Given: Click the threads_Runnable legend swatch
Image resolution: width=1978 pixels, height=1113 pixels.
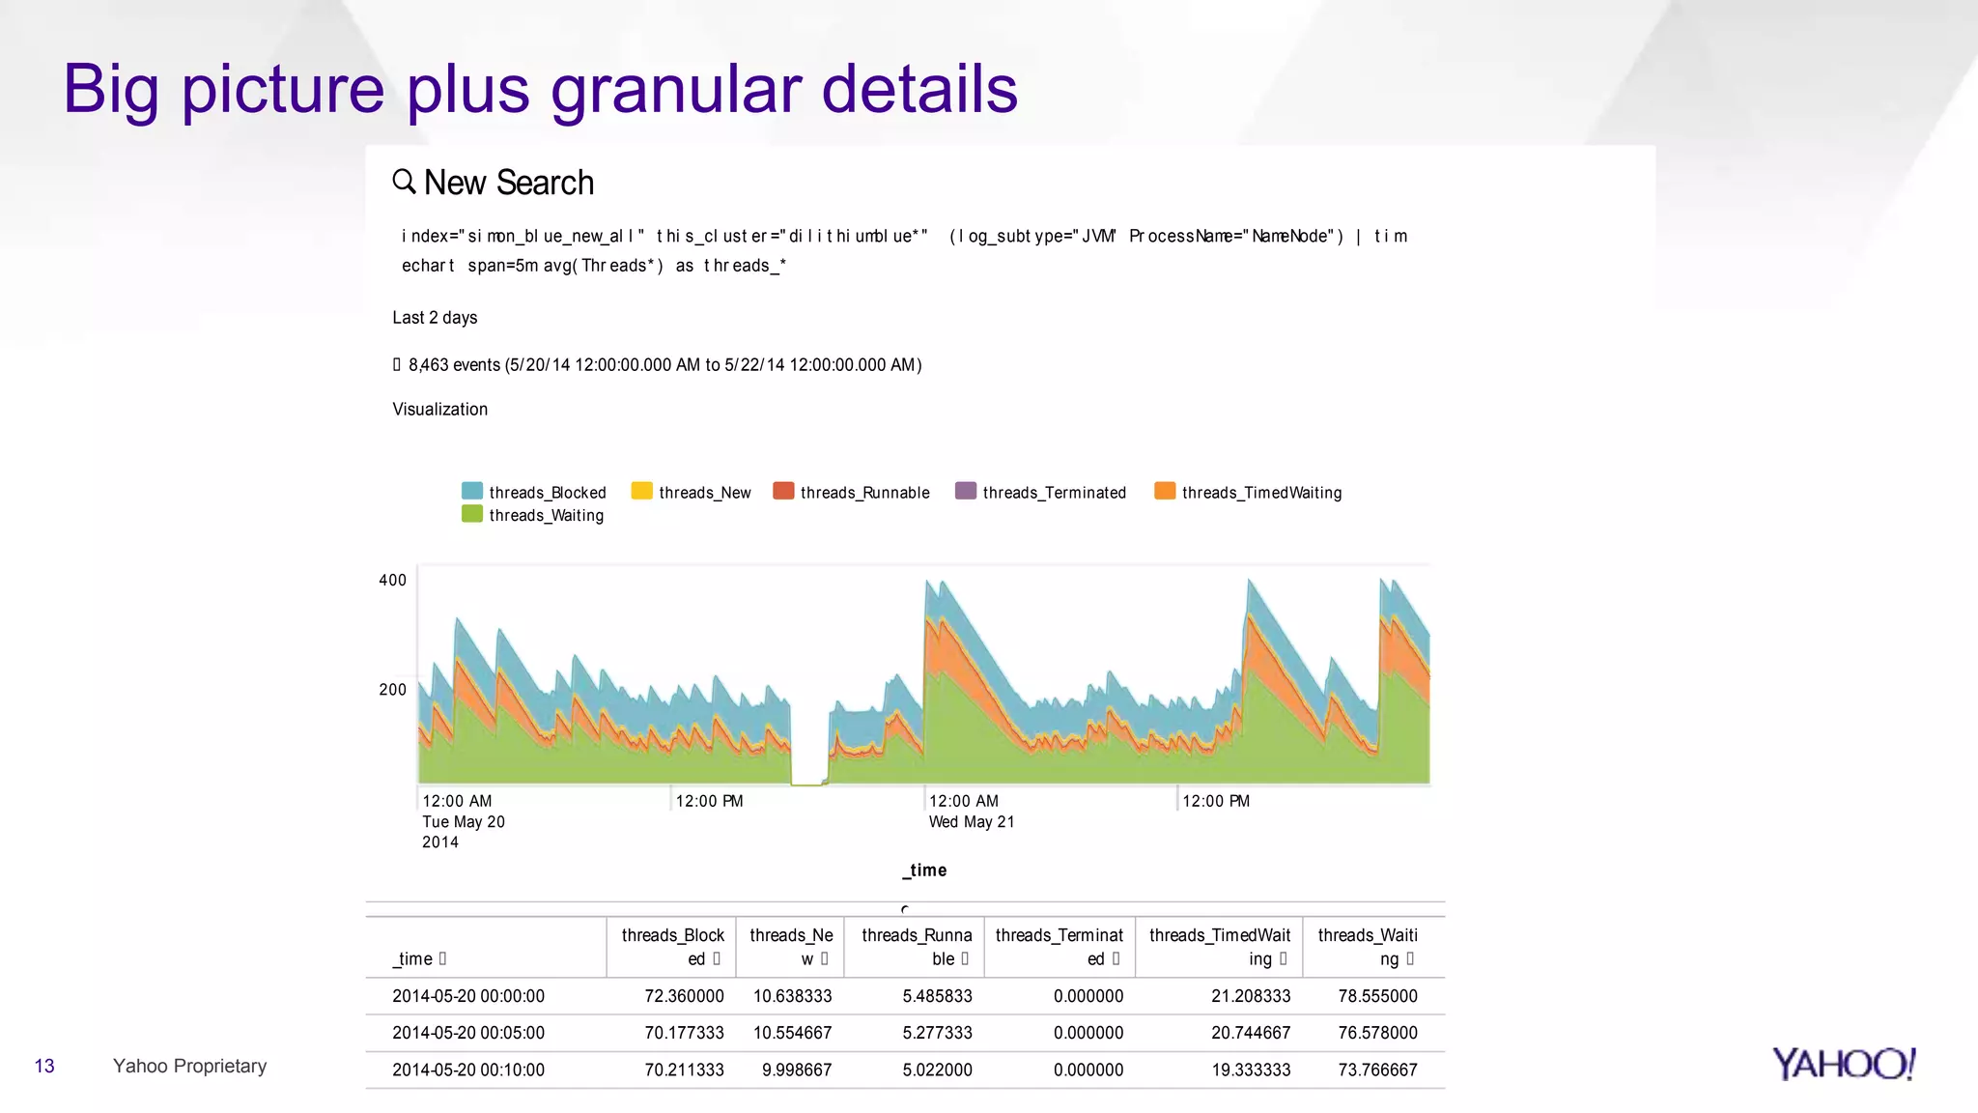Looking at the screenshot, I should [x=783, y=491].
